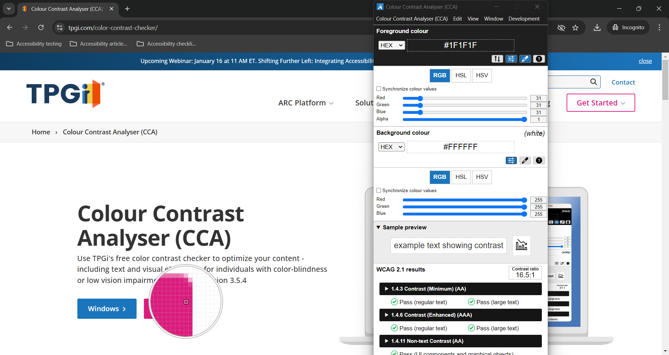
Task: Open background colour help icon
Action: (x=539, y=160)
